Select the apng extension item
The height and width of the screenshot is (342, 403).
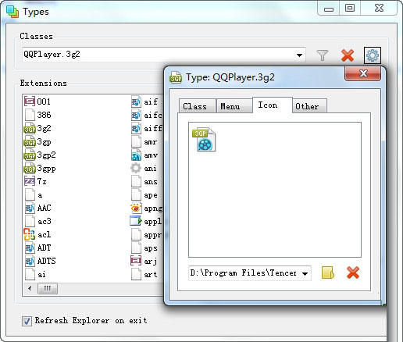146,208
